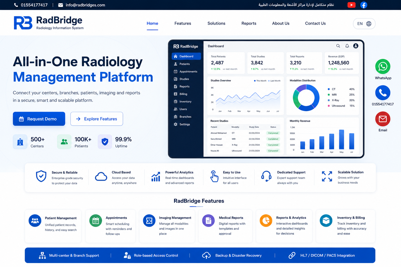The width and height of the screenshot is (401, 267).
Task: Click the Inventory & Billing box icon
Action: pos(326,221)
